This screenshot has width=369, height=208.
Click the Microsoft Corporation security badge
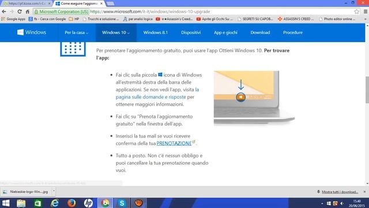point(61,12)
